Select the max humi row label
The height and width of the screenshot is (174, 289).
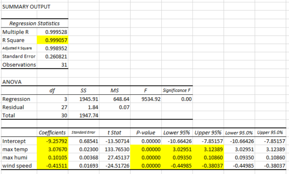pos(15,158)
